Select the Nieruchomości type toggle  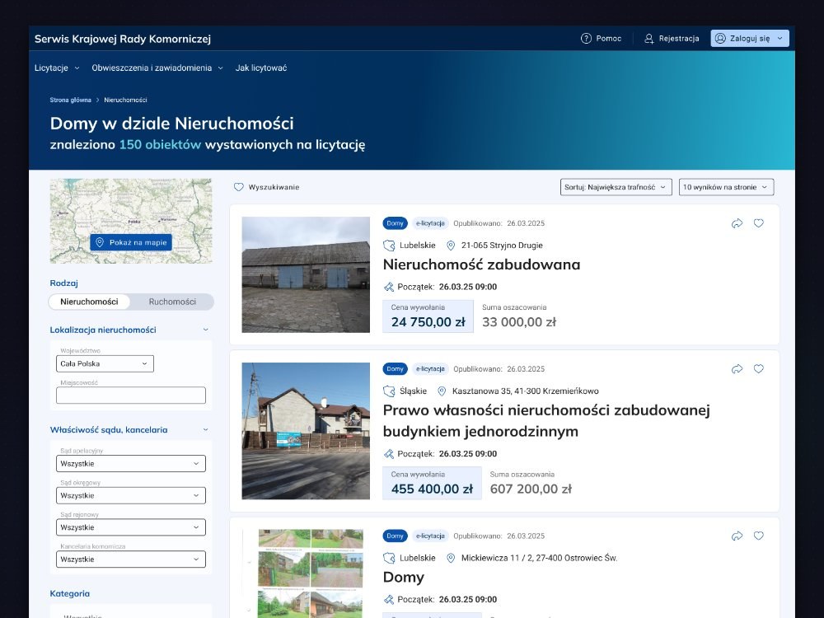click(x=89, y=302)
